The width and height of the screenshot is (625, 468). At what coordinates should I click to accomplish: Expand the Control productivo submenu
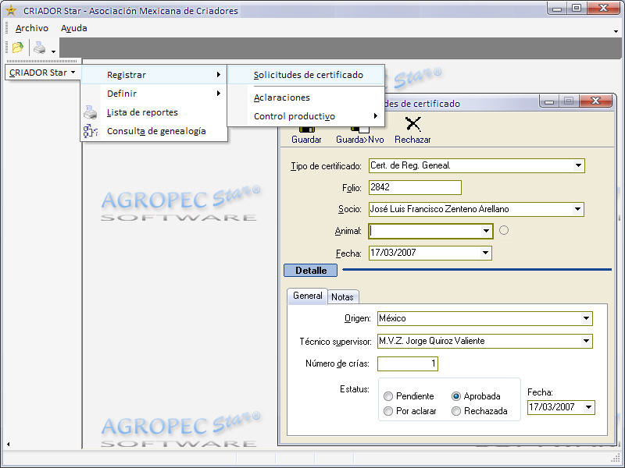pyautogui.click(x=306, y=116)
